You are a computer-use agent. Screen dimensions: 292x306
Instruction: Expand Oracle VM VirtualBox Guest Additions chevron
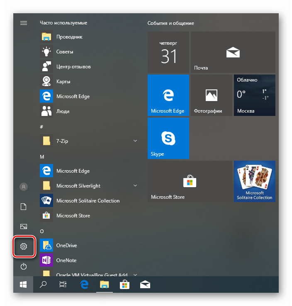click(135, 275)
